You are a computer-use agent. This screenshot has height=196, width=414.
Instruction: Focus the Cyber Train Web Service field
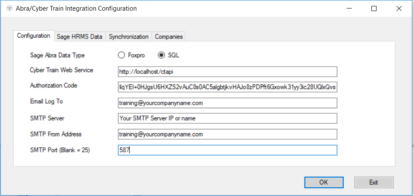(x=227, y=72)
